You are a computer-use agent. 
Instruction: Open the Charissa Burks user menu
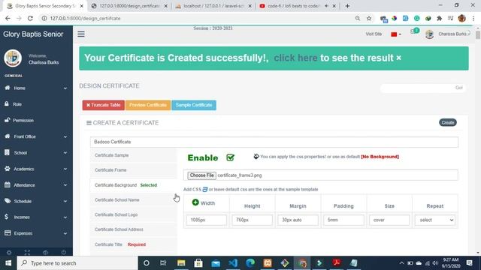[x=448, y=34]
